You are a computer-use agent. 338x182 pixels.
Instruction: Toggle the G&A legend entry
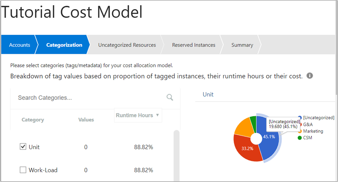(306, 124)
